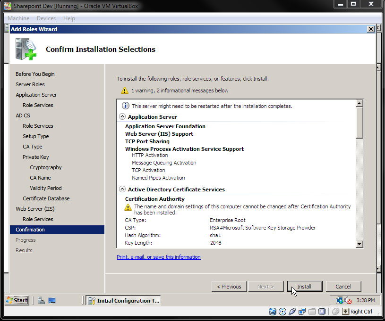Open the Help menu
The width and height of the screenshot is (385, 321).
[x=69, y=18]
